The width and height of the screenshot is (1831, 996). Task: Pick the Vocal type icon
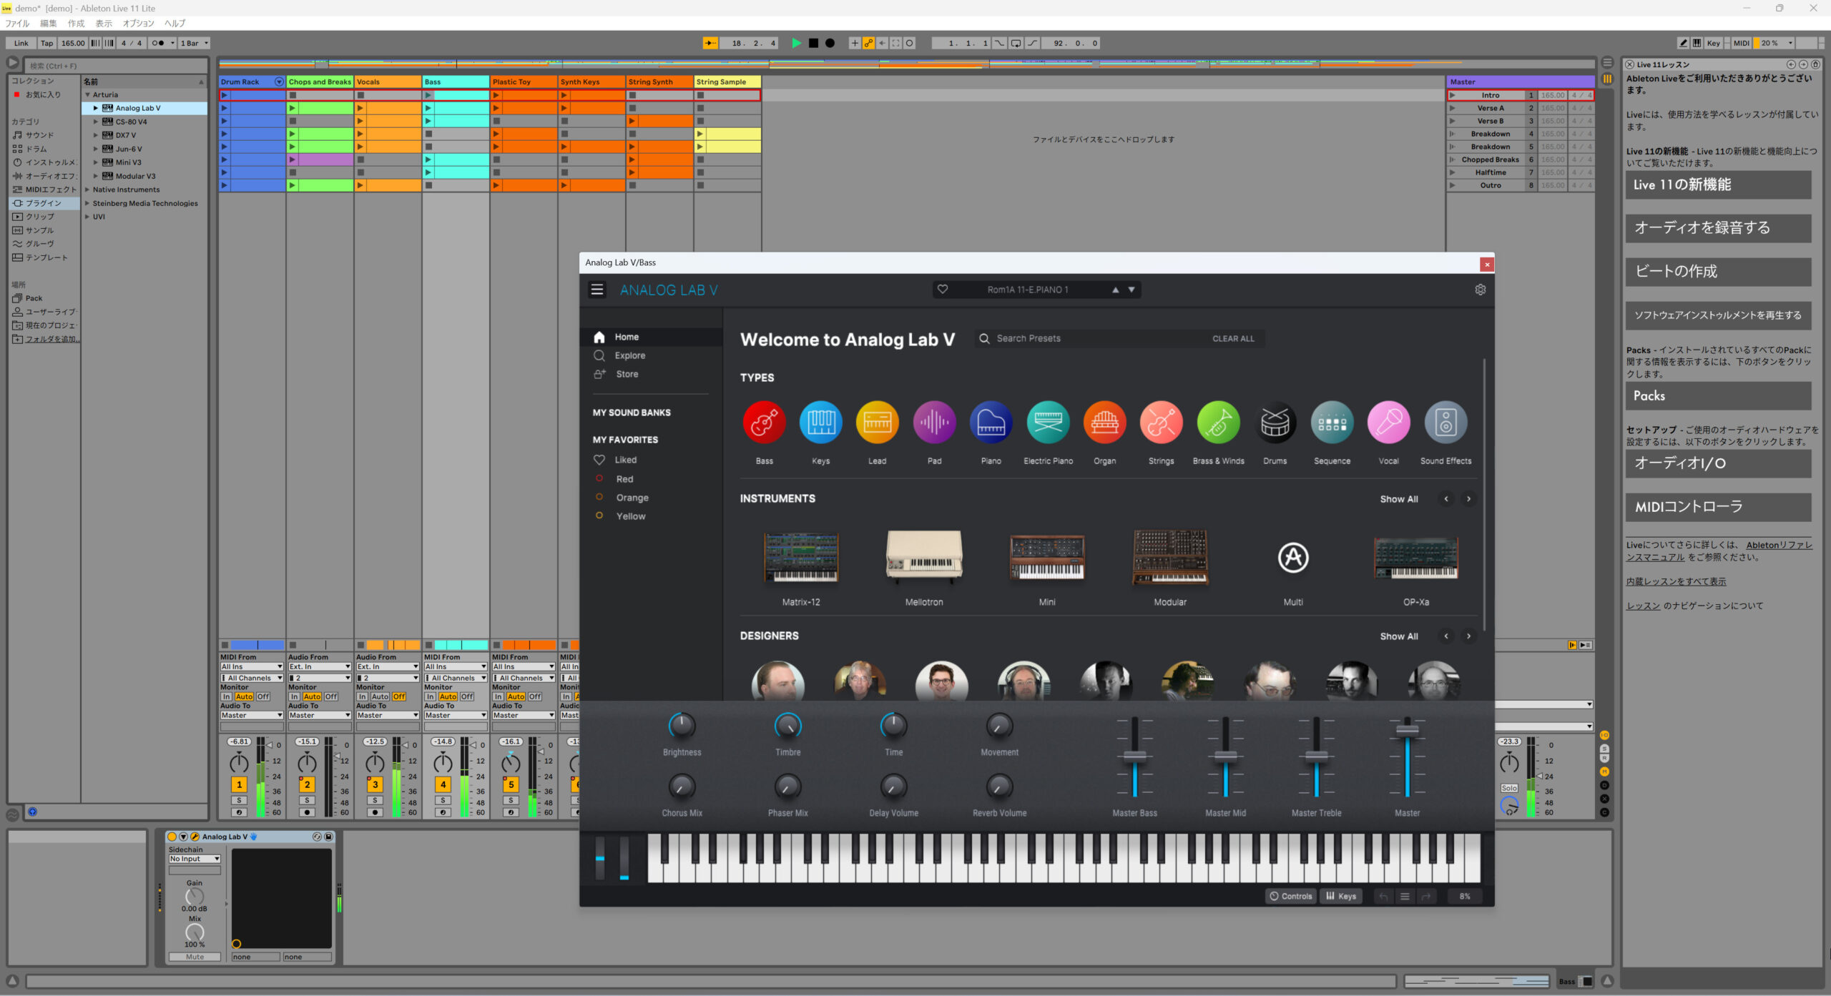point(1389,423)
